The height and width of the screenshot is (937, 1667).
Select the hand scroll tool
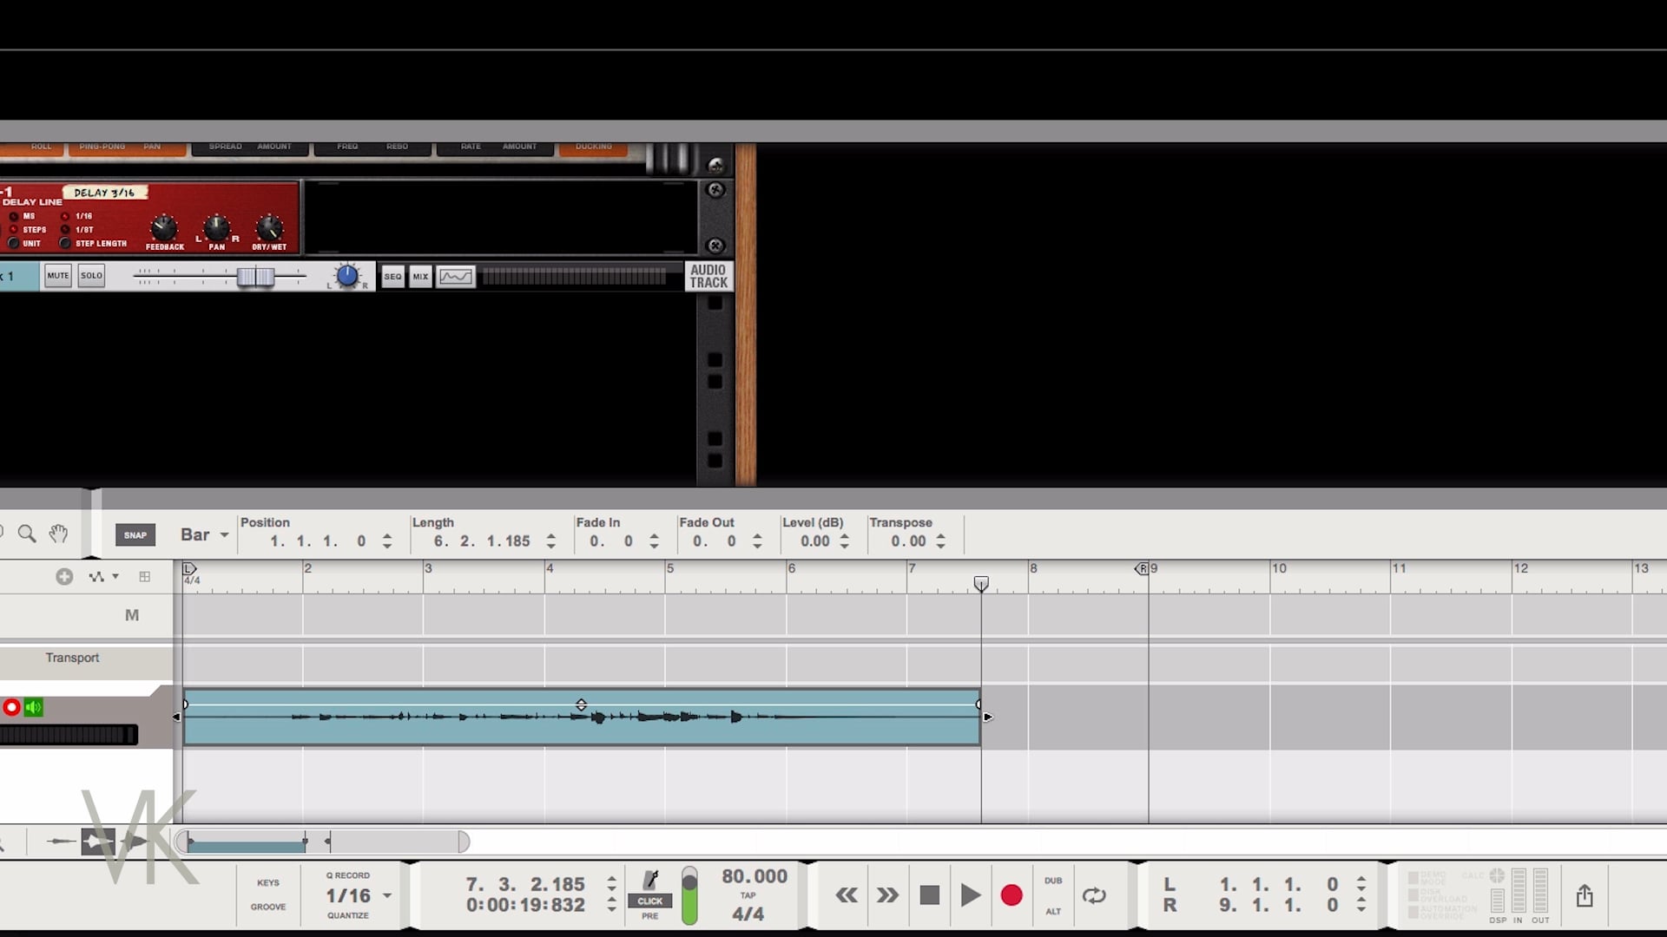(58, 534)
